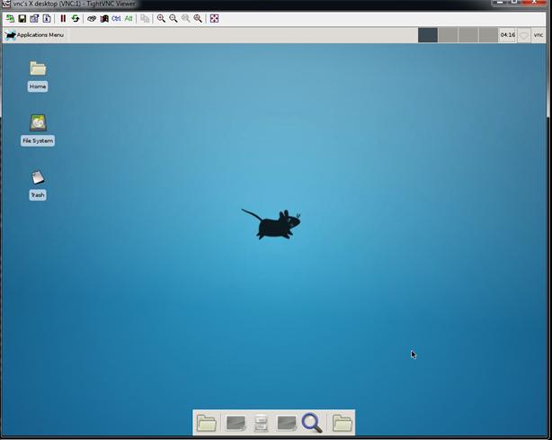This screenshot has width=552, height=440.
Task: Click the save connection floppy icon
Action: (x=22, y=18)
